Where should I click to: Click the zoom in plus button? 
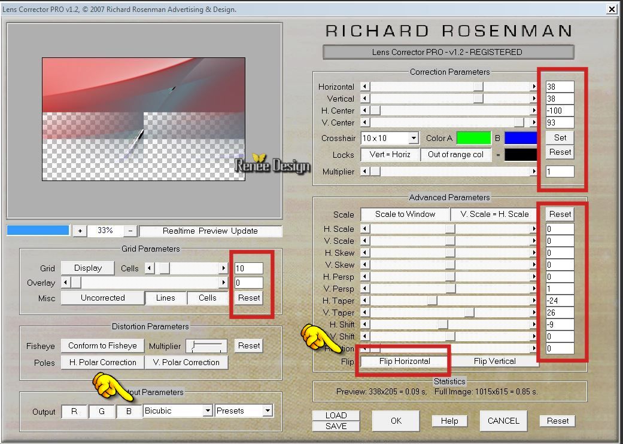pos(80,231)
